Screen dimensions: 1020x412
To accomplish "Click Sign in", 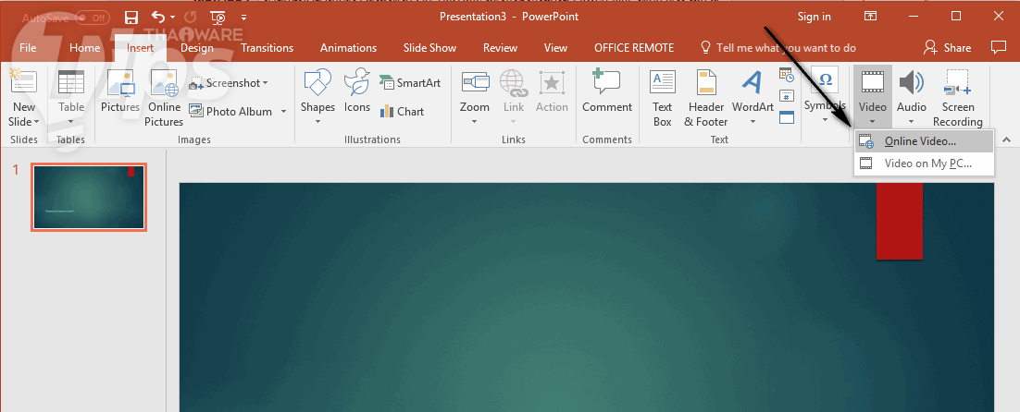I will pos(815,17).
